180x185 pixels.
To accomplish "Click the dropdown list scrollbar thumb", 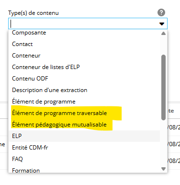I will click(x=163, y=87).
